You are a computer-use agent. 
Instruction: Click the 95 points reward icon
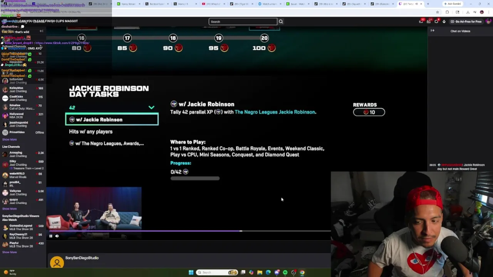point(225,48)
